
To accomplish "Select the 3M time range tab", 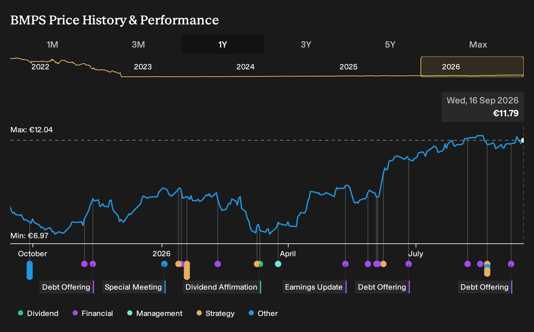I will point(138,45).
